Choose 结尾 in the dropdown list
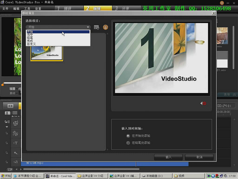Viewport: 238px width, 179px height. [58, 38]
